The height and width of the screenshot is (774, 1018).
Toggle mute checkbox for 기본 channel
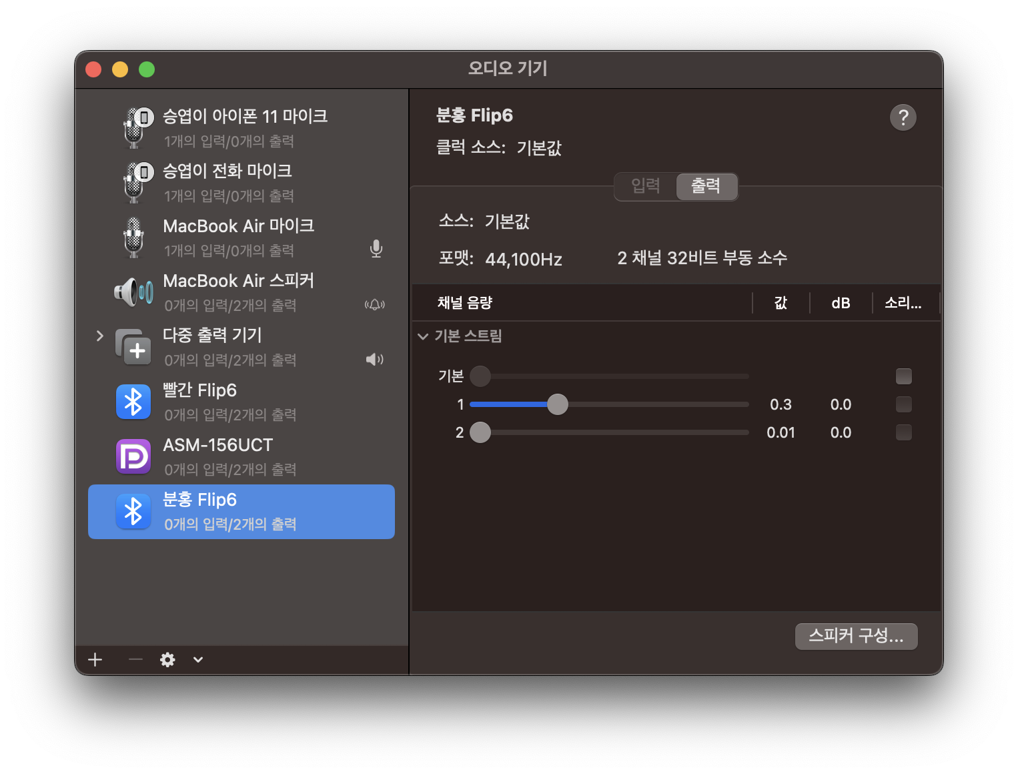click(x=904, y=376)
